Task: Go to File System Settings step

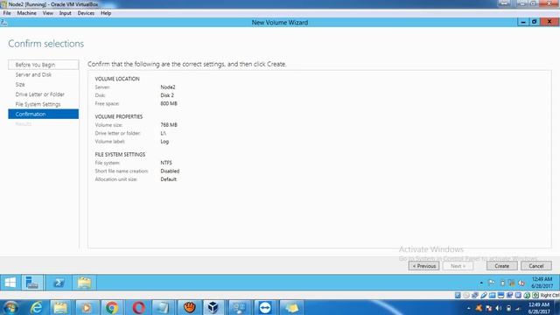Action: [43, 104]
